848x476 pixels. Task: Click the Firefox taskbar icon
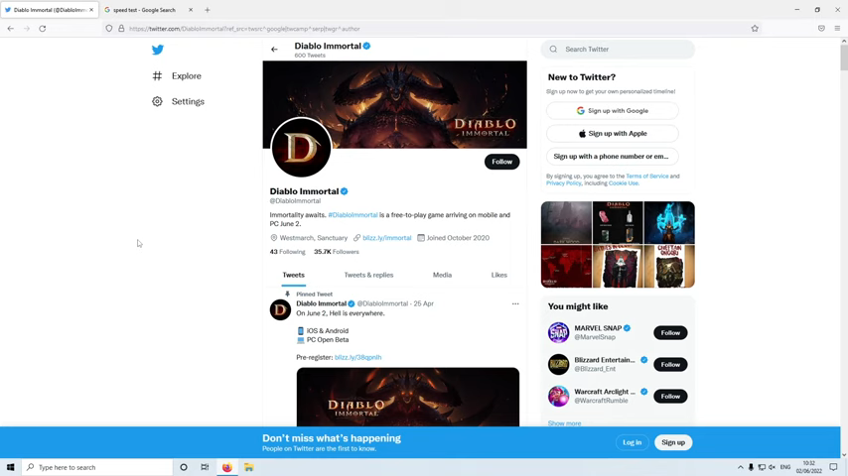point(226,467)
